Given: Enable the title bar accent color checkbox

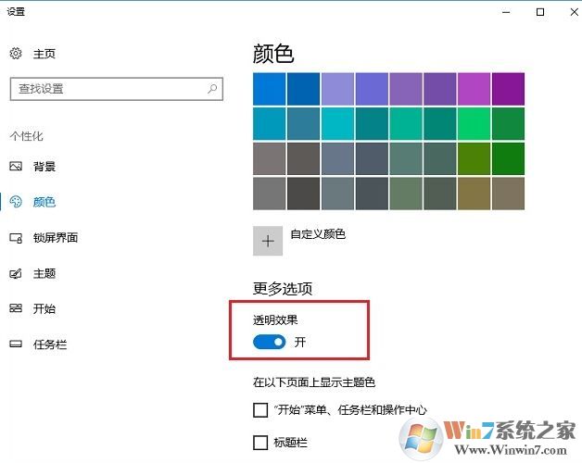Looking at the screenshot, I should click(260, 443).
